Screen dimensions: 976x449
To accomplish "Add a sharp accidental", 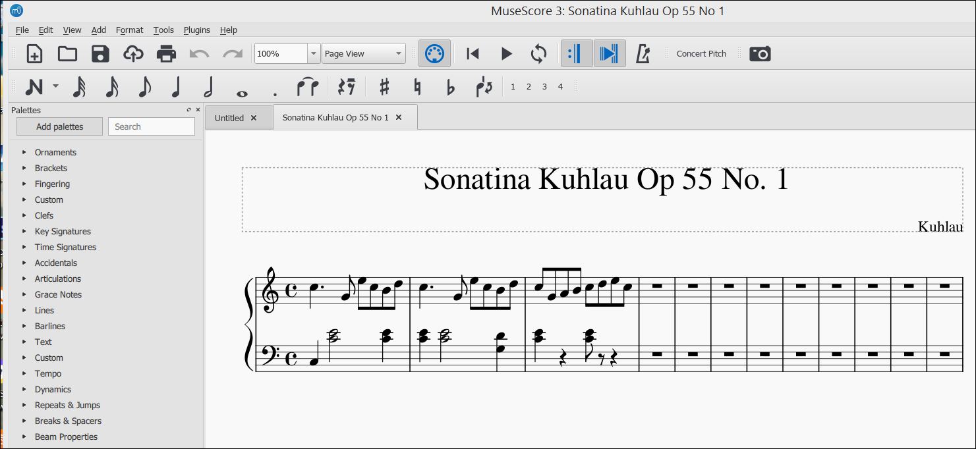I will [x=385, y=87].
